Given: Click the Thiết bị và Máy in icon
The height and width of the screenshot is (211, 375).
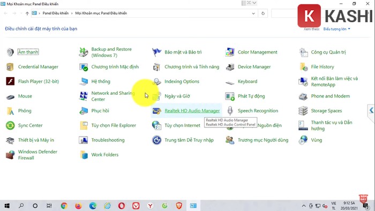Looking at the screenshot, I should point(10,140).
